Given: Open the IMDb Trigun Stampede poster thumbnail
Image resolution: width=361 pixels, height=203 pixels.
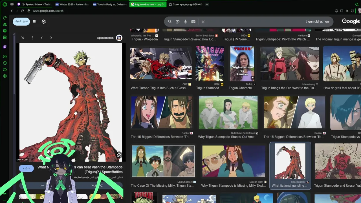Looking at the screenshot, I should pyautogui.click(x=210, y=64).
